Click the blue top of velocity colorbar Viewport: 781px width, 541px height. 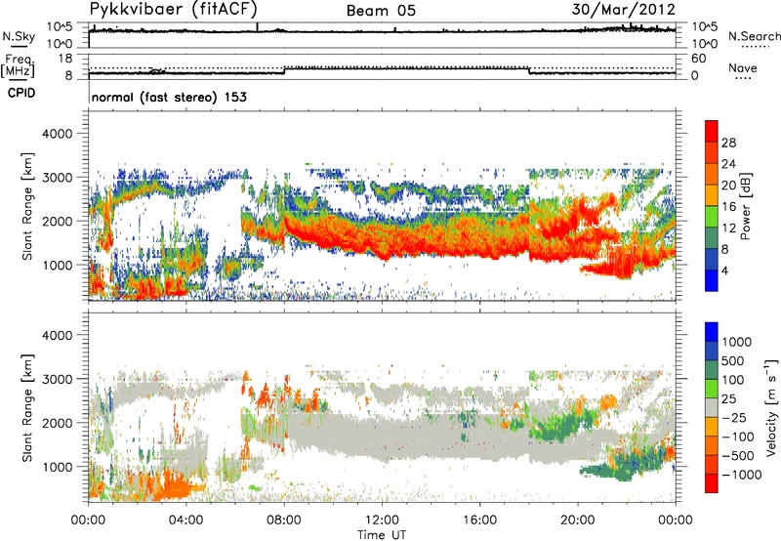click(712, 331)
